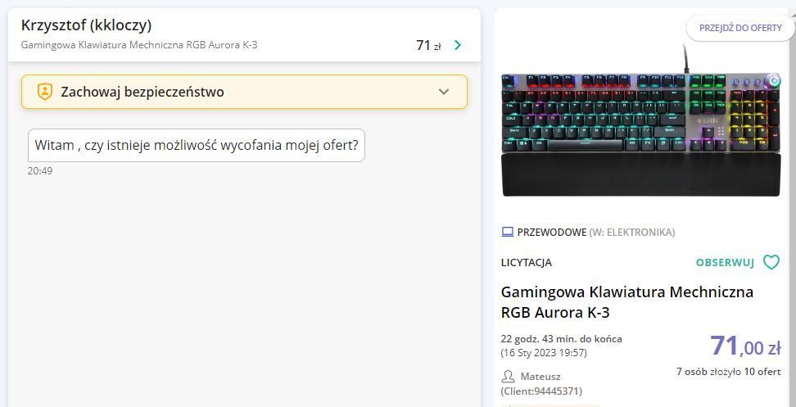Click the header subtitle with the keyboard offer name
Screen dimensions: 796x407
pos(139,45)
